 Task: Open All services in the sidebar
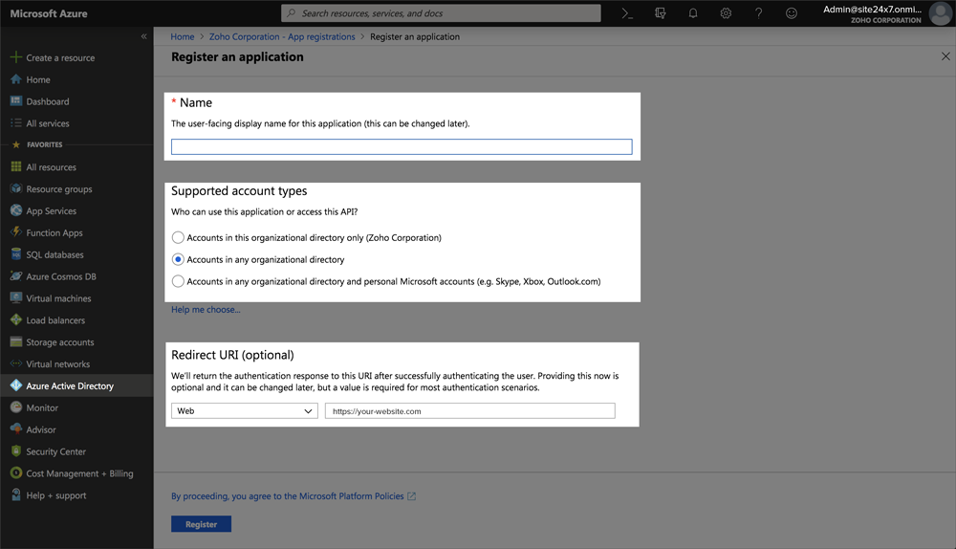click(x=48, y=123)
